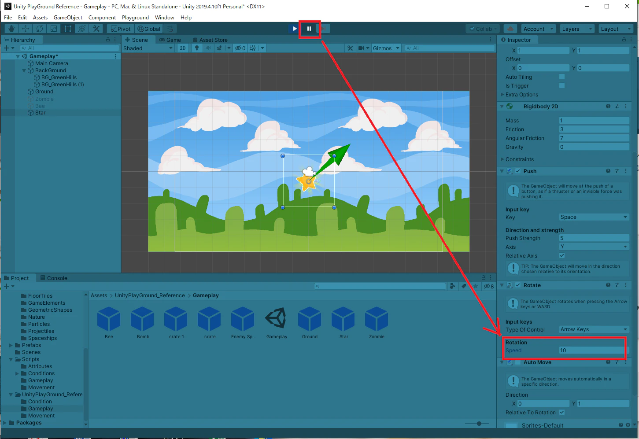Open the Layers dropdown
This screenshot has height=439, width=639.
coord(577,29)
